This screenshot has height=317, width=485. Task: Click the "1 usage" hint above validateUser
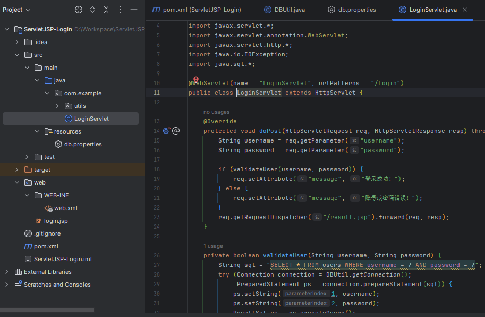pos(213,246)
